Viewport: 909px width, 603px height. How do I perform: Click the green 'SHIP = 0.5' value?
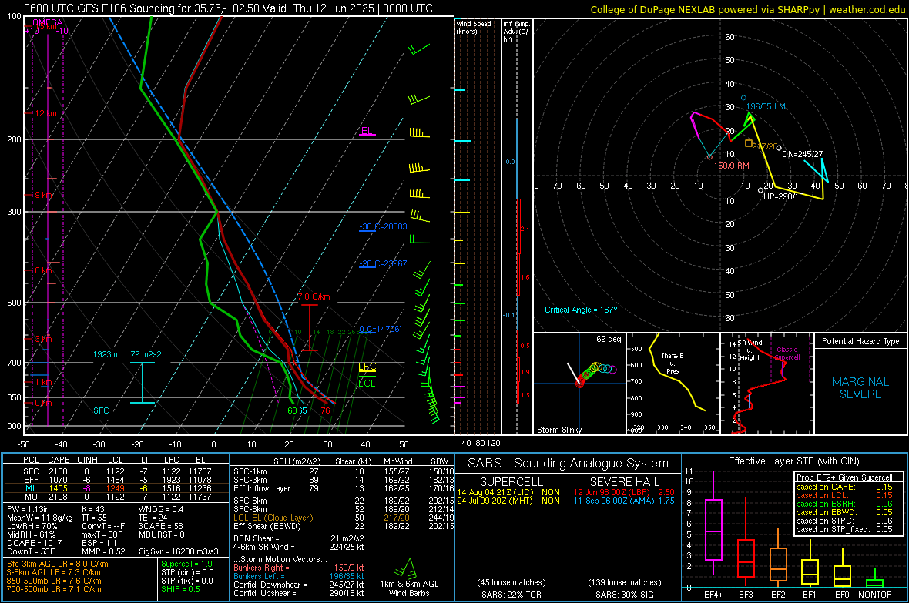point(180,589)
